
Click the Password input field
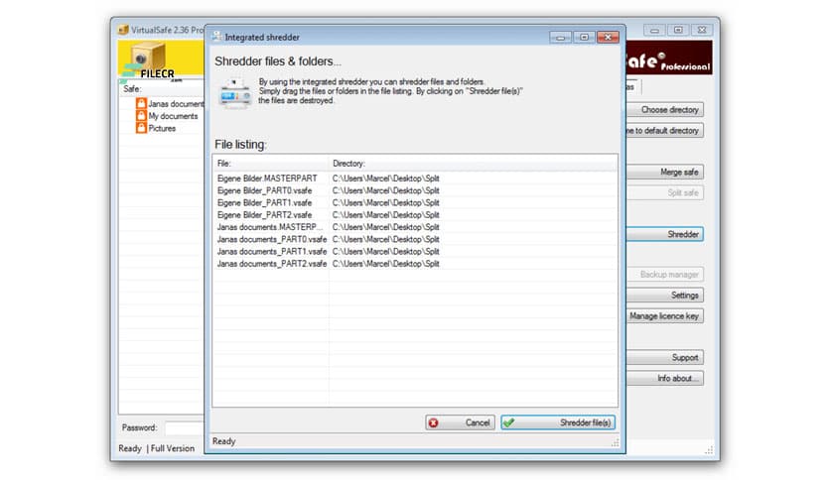[185, 427]
